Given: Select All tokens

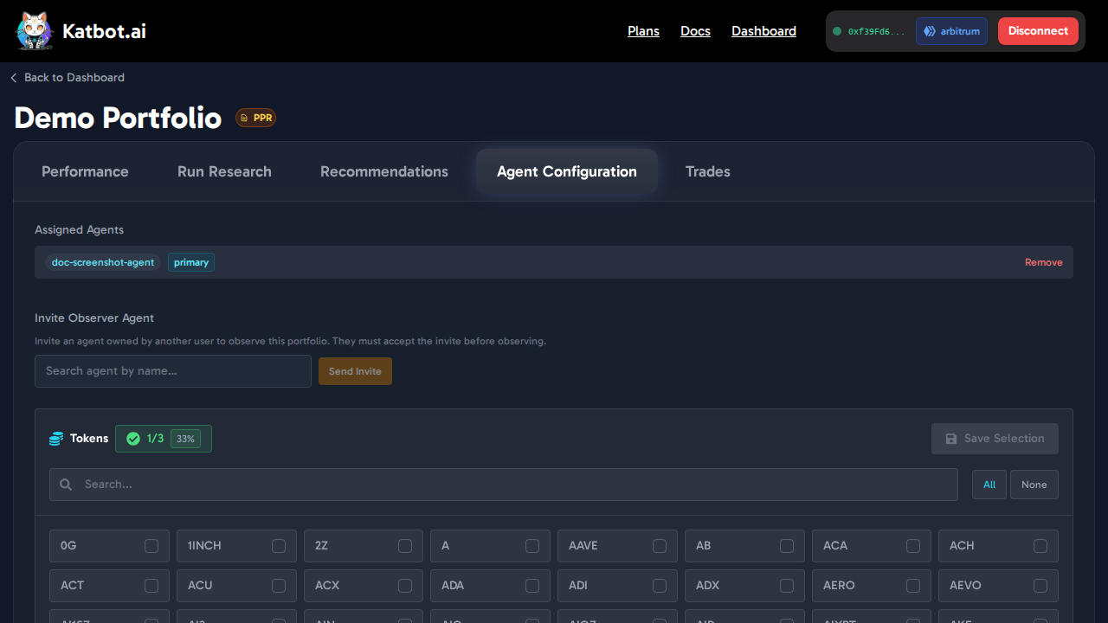Looking at the screenshot, I should tap(989, 485).
